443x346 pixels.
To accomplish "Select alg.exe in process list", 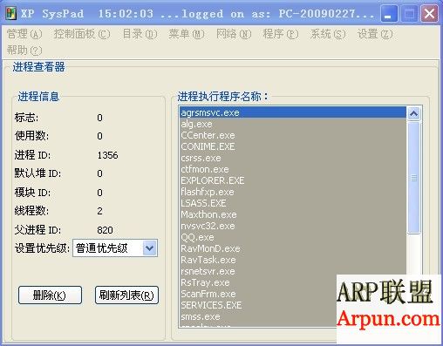I will pyautogui.click(x=293, y=124).
